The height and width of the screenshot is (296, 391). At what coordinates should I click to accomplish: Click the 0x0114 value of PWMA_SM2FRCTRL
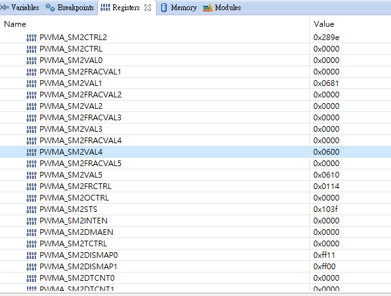point(326,187)
